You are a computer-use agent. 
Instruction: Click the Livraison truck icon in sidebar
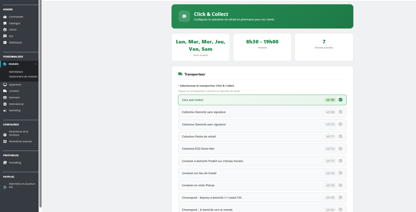pos(5,91)
